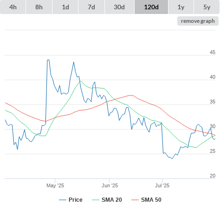
Task: Click the 20 price axis label
Action: [213, 176]
